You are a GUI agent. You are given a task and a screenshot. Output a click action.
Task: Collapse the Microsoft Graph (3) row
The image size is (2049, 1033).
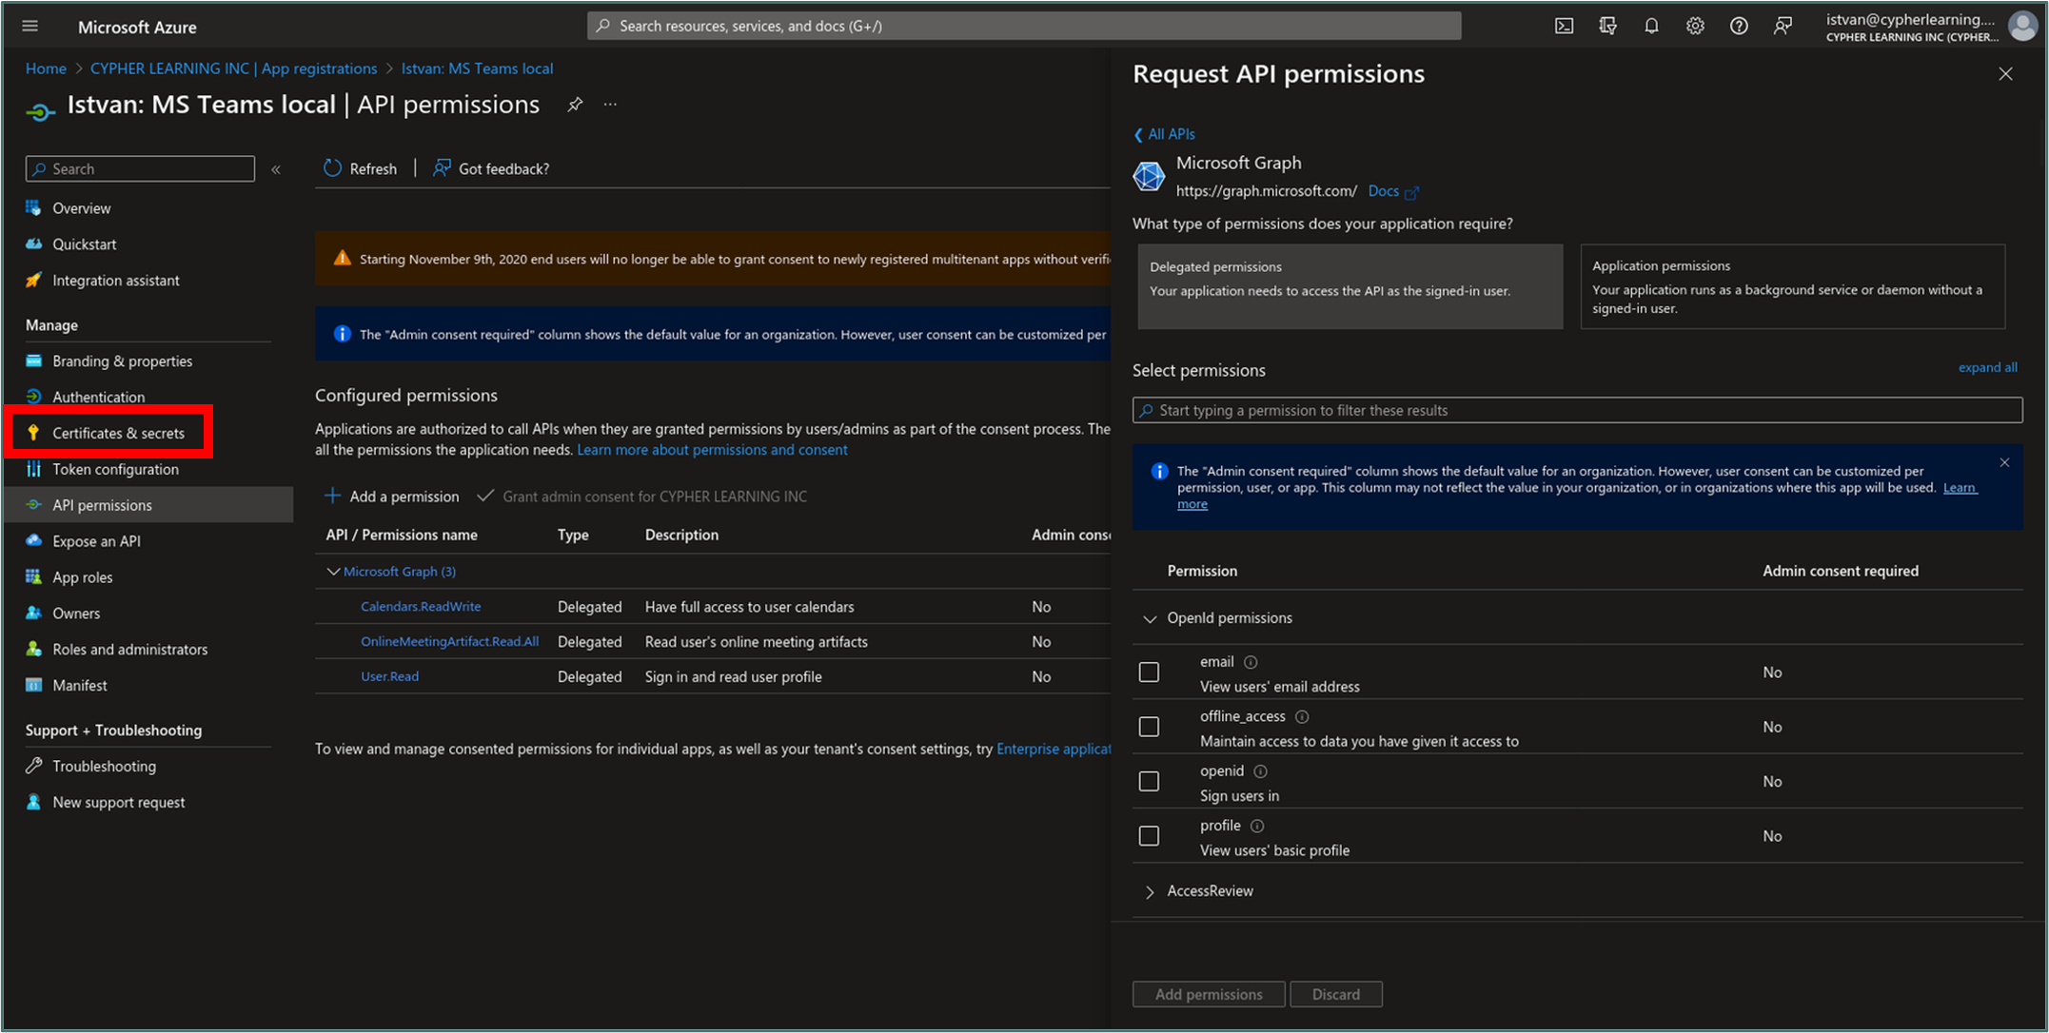[x=333, y=572]
